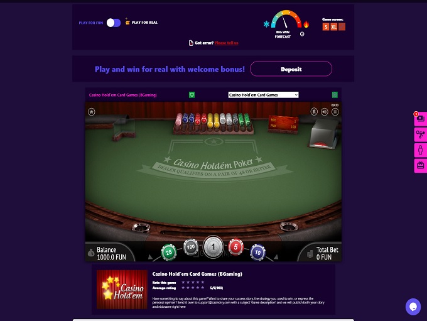Set game screen size to XL
The width and height of the screenshot is (427, 321).
(x=334, y=27)
